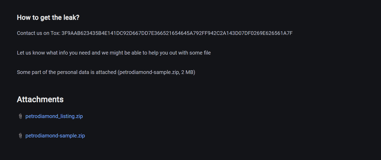The image size is (381, 160).
Task: Click the long Tox ID string
Action: (177, 33)
